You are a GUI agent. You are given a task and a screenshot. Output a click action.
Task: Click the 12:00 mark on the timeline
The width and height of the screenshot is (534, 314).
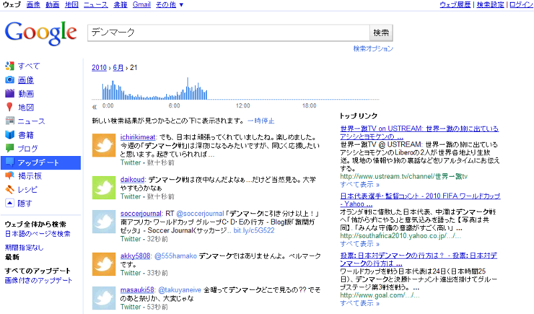click(x=243, y=106)
